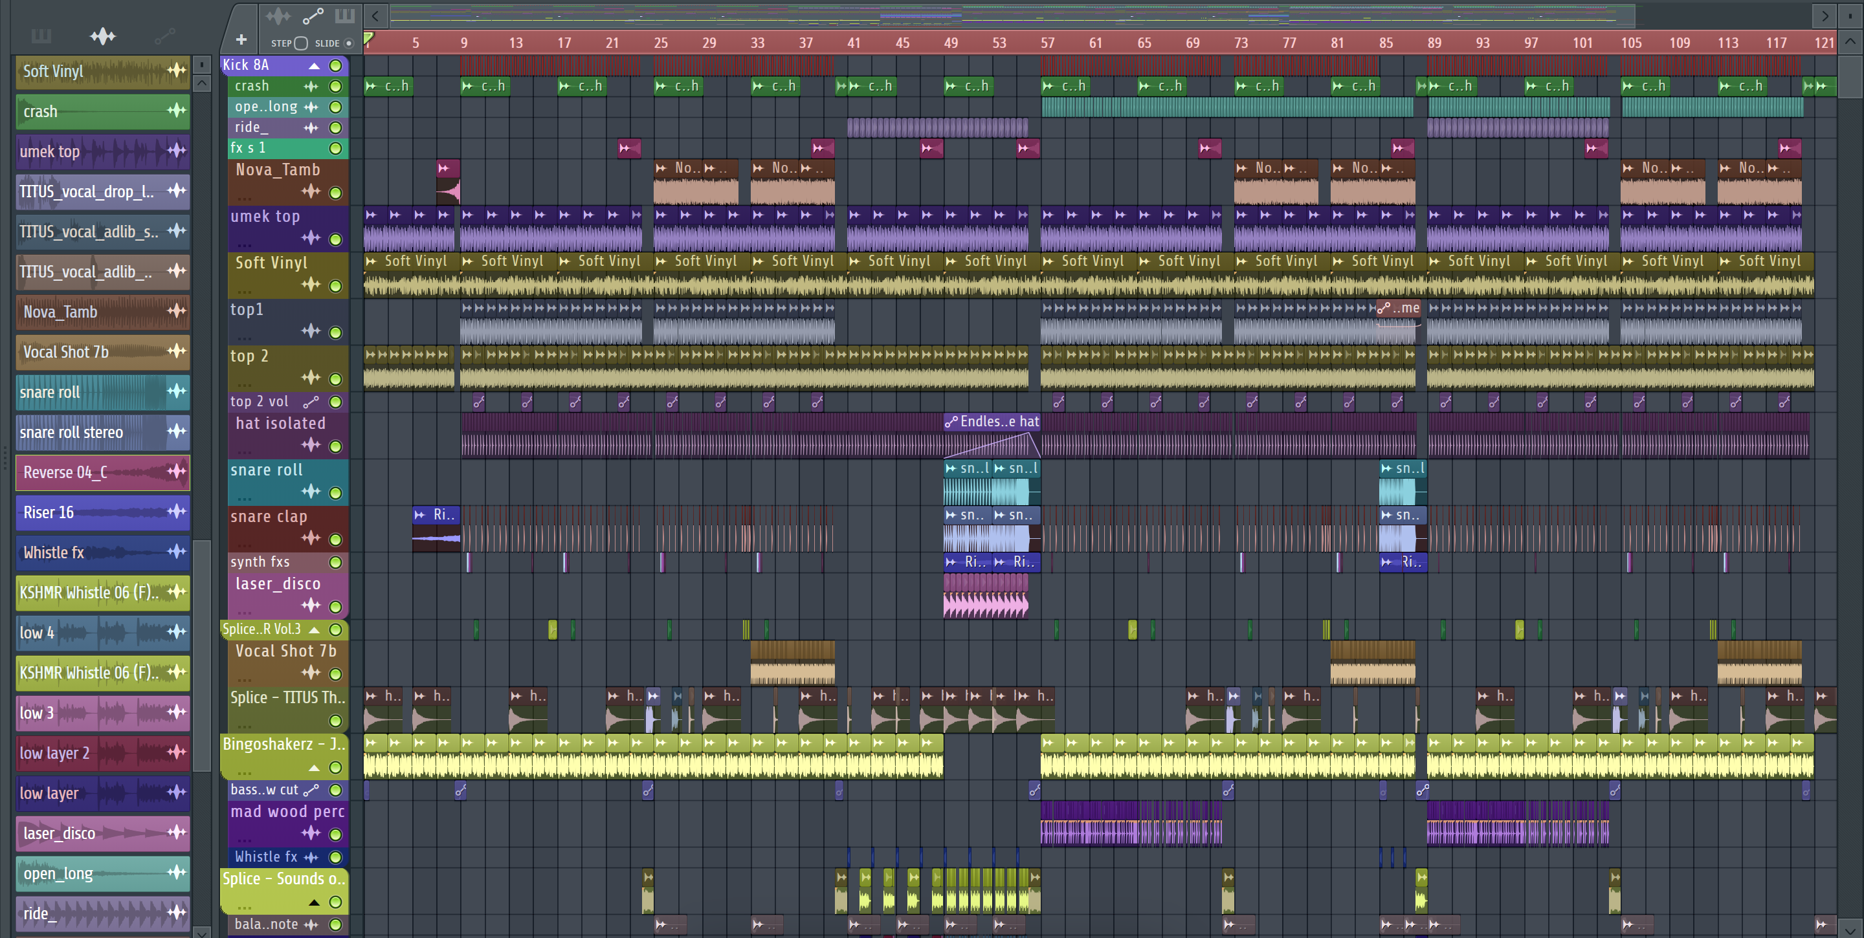The image size is (1864, 938).
Task: Click waveform icon on Nova_Tamb picker item
Action: (177, 311)
